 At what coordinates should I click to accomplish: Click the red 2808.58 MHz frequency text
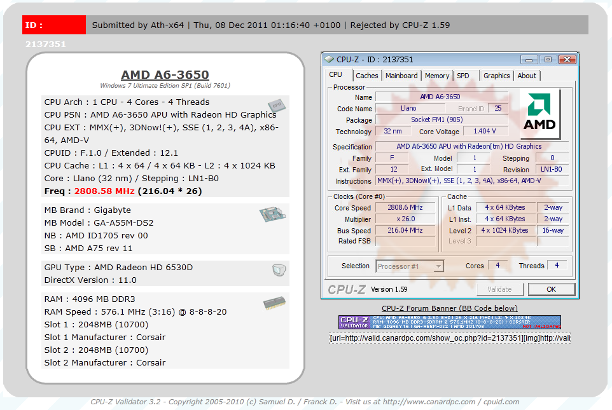(x=104, y=191)
